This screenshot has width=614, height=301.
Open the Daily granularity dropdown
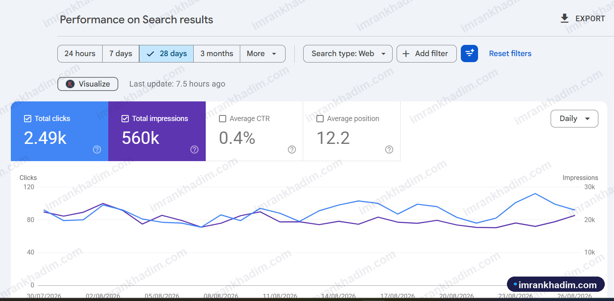coord(574,119)
